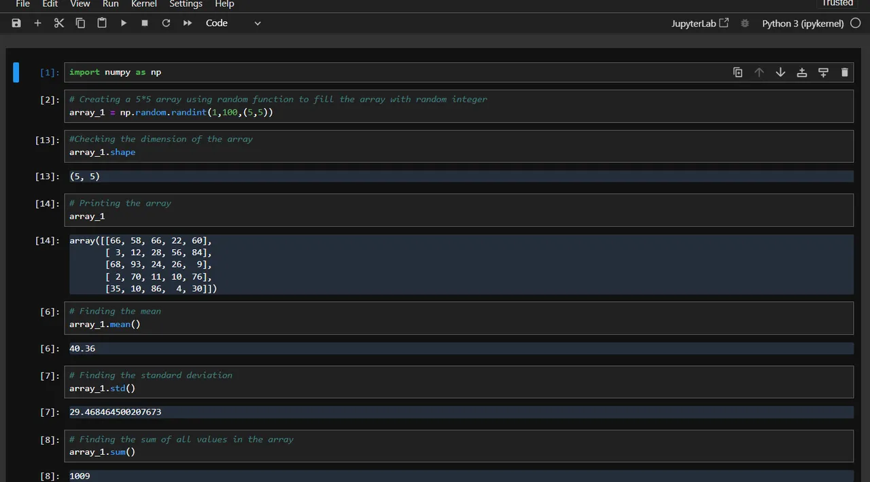Click into the Printing the array cell

point(459,210)
